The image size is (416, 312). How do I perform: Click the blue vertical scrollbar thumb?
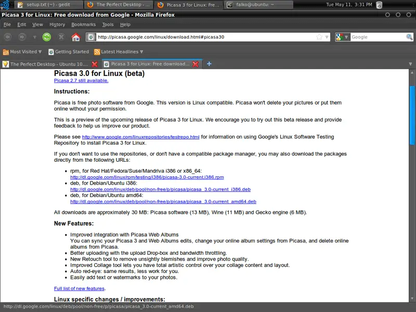[412, 115]
